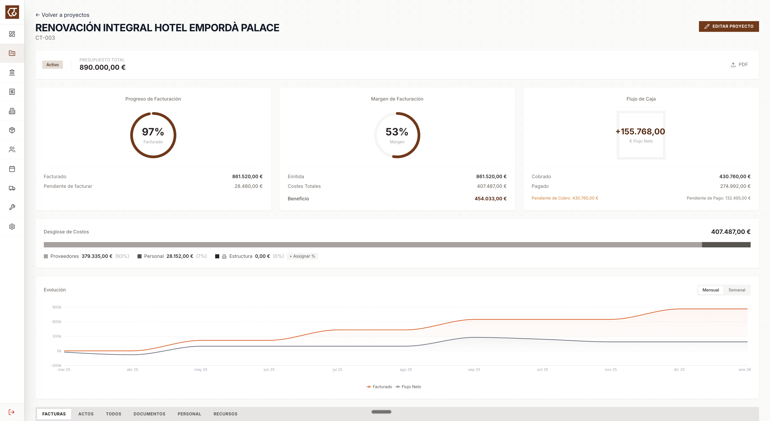Go back via Volver a proyectos link
The height and width of the screenshot is (421, 770).
(62, 15)
